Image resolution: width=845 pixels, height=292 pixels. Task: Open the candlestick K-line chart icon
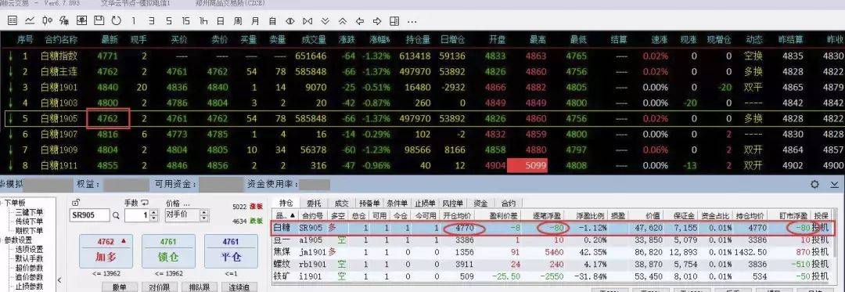click(x=47, y=22)
